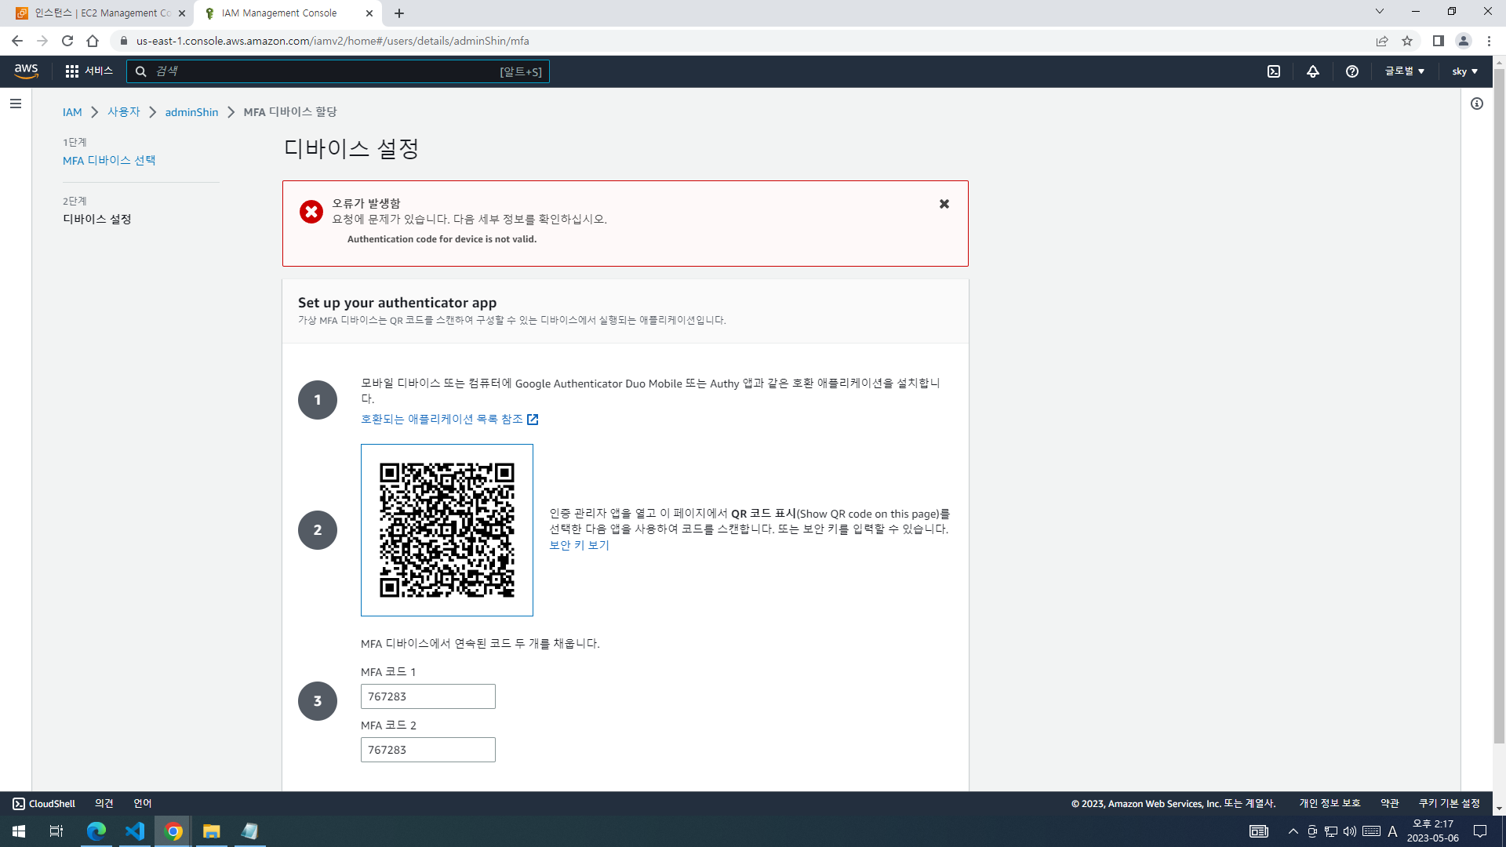Image resolution: width=1506 pixels, height=847 pixels.
Task: Close the IAM Management Console tab
Action: click(x=369, y=13)
